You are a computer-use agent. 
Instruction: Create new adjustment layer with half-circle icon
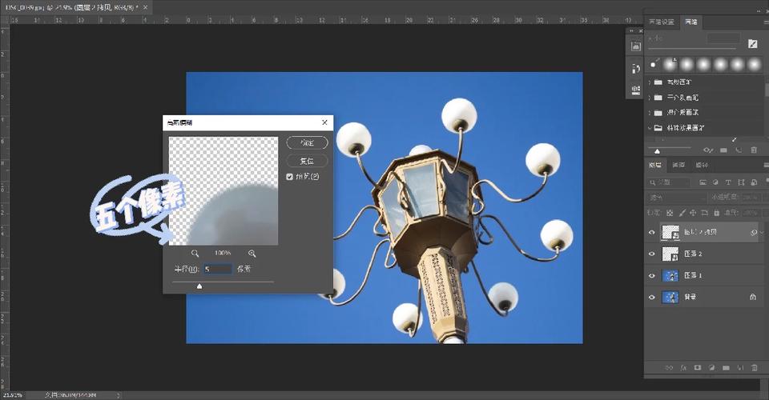pos(710,368)
